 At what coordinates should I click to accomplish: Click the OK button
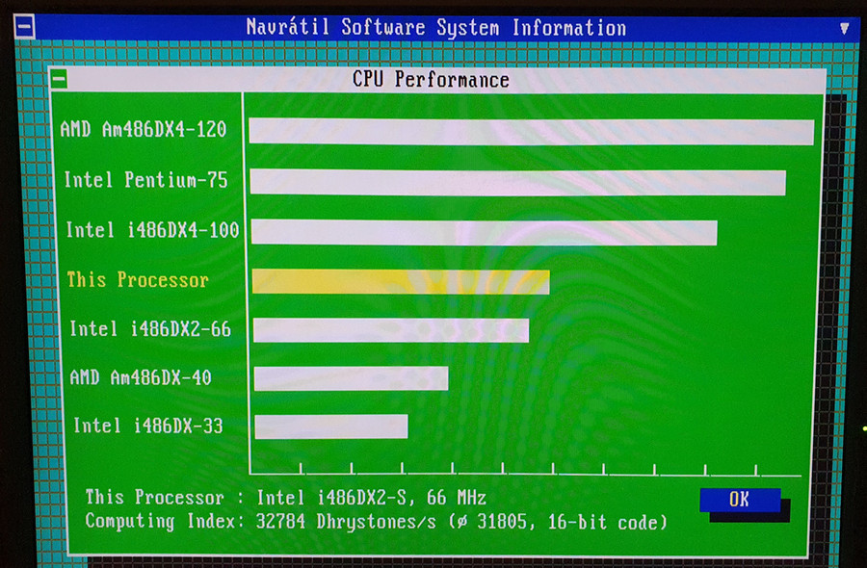[x=740, y=500]
